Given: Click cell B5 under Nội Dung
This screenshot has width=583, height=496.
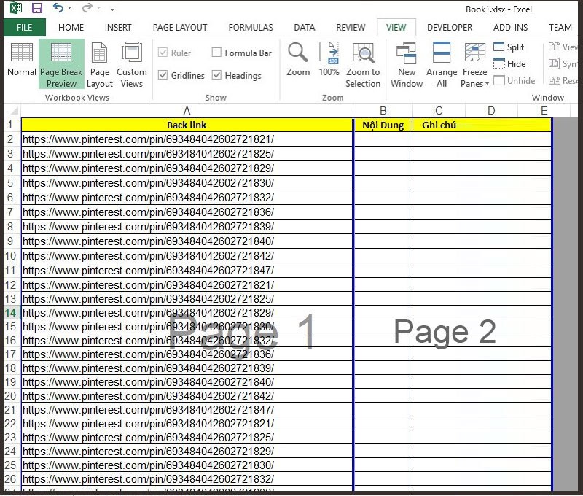Looking at the screenshot, I should coord(383,182).
